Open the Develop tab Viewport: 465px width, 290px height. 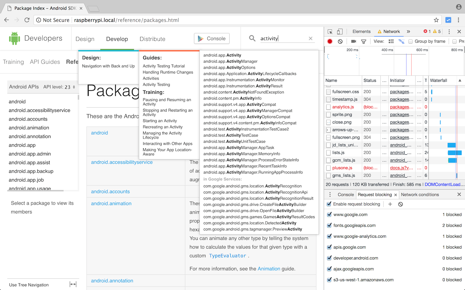click(x=117, y=39)
